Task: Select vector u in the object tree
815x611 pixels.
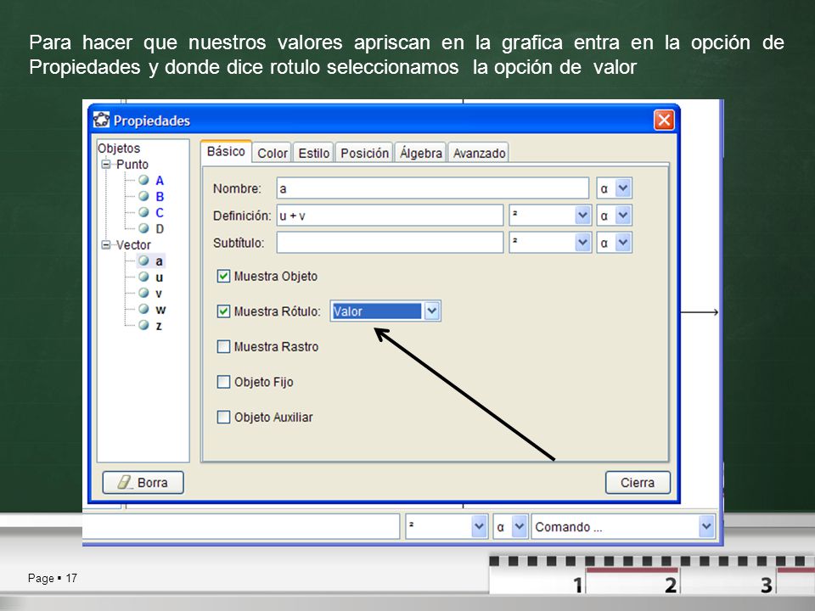Action: tap(159, 277)
